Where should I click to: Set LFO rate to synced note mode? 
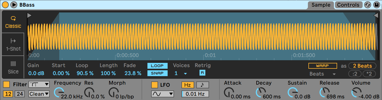click(x=202, y=85)
